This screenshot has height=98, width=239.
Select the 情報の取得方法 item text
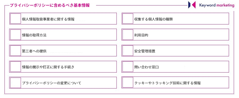(34, 35)
